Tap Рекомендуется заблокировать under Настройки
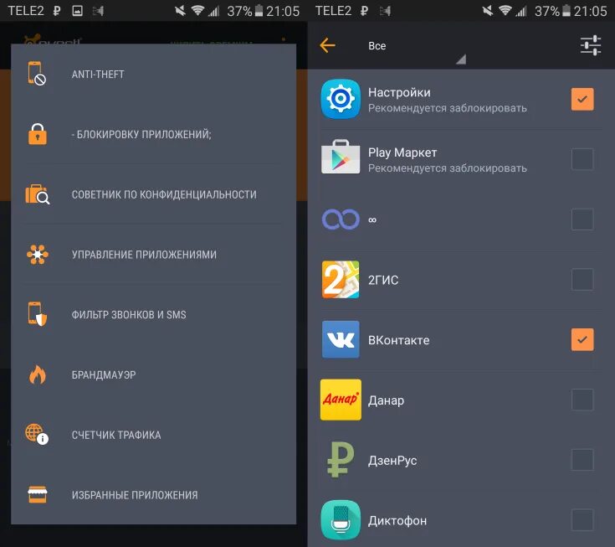Viewport: 615px width, 547px height. pyautogui.click(x=447, y=108)
